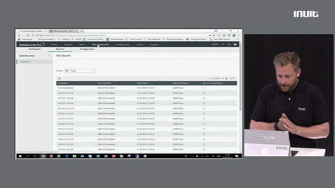Open the help question mark icon

(x=223, y=44)
